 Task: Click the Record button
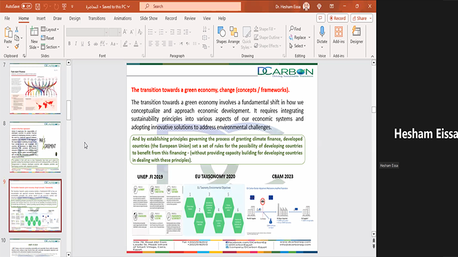pos(338,18)
